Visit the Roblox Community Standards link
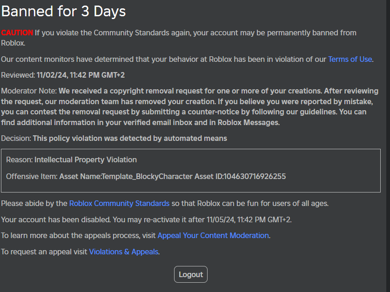Image resolution: width=390 pixels, height=292 pixels. click(119, 203)
